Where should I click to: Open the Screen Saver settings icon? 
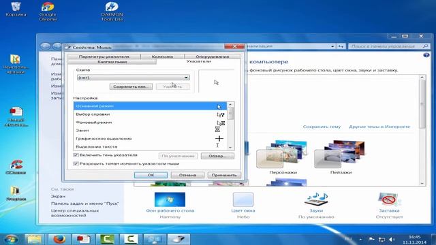click(x=389, y=206)
